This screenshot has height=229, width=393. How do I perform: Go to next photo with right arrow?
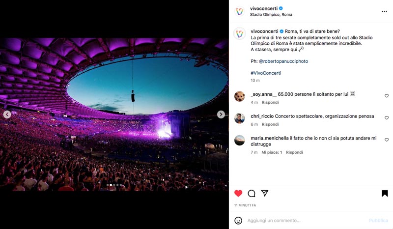221,114
